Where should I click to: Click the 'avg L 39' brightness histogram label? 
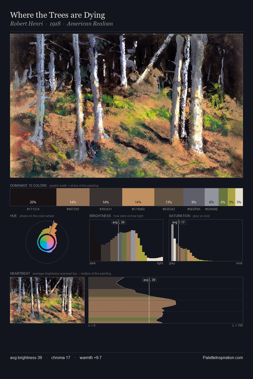(119, 222)
